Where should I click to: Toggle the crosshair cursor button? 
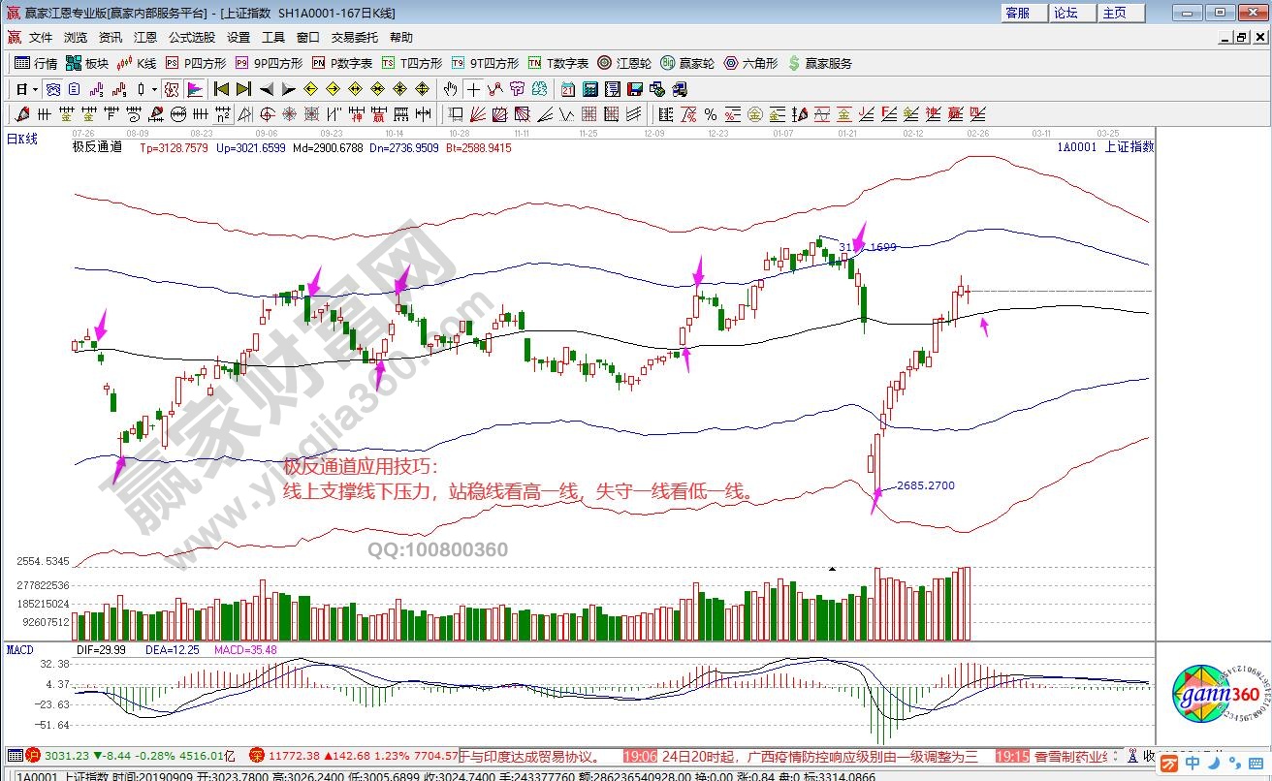pos(473,89)
